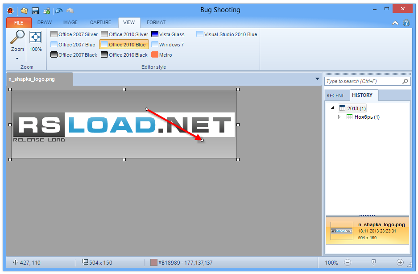Minimize the Bug Shooting window

pyautogui.click(x=375, y=9)
